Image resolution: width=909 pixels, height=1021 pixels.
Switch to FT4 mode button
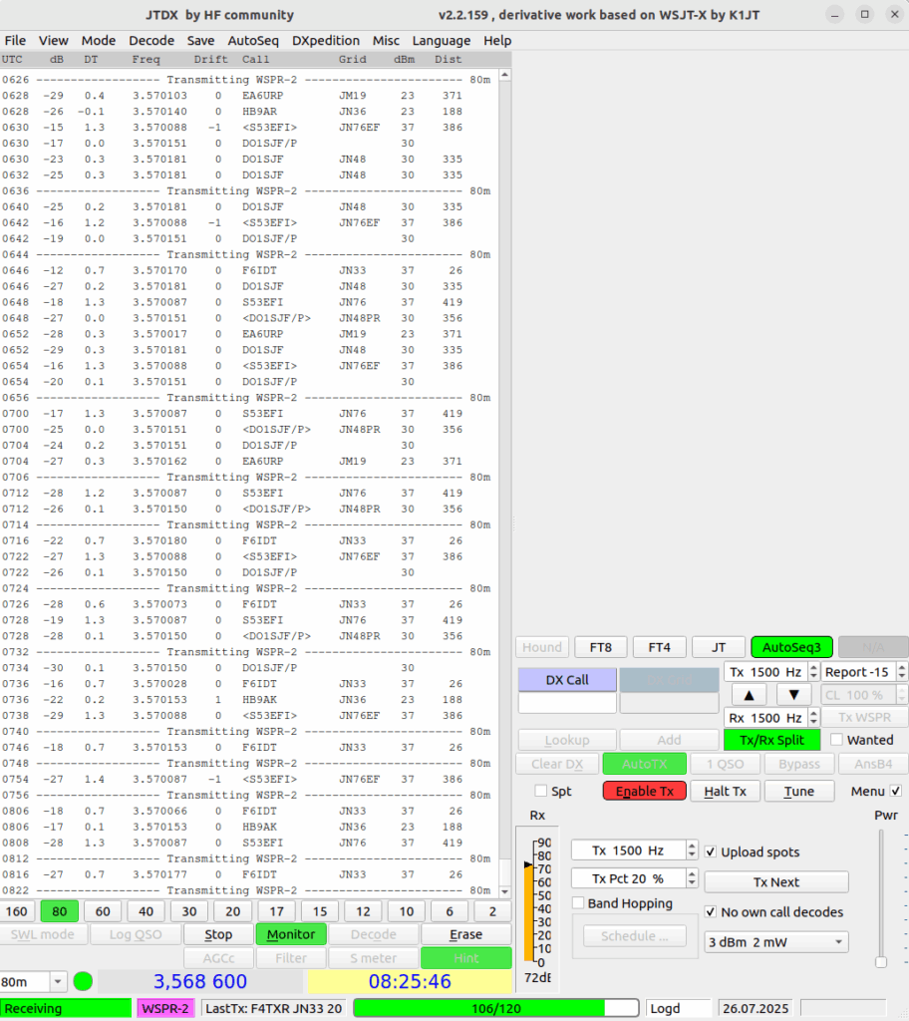(x=659, y=647)
